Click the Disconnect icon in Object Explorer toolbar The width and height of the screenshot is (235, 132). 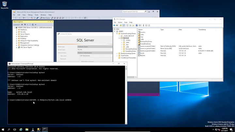25,25
